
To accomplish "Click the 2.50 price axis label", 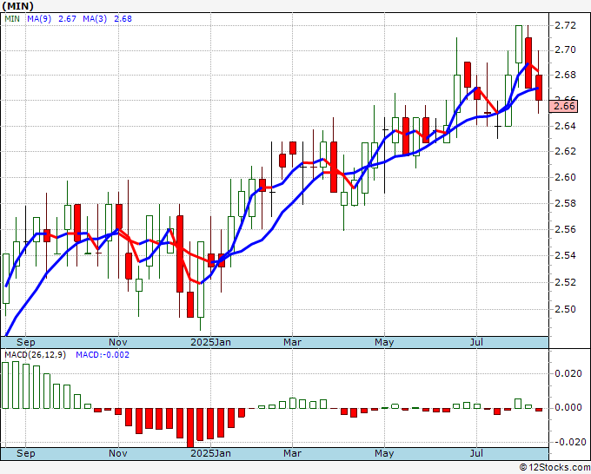I will point(565,309).
